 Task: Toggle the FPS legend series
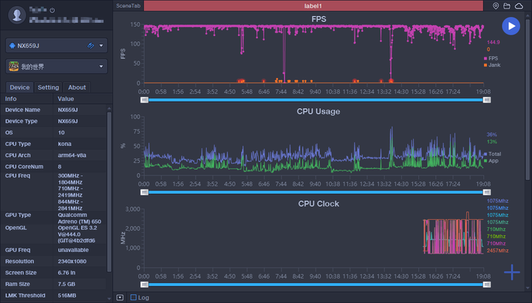[491, 58]
